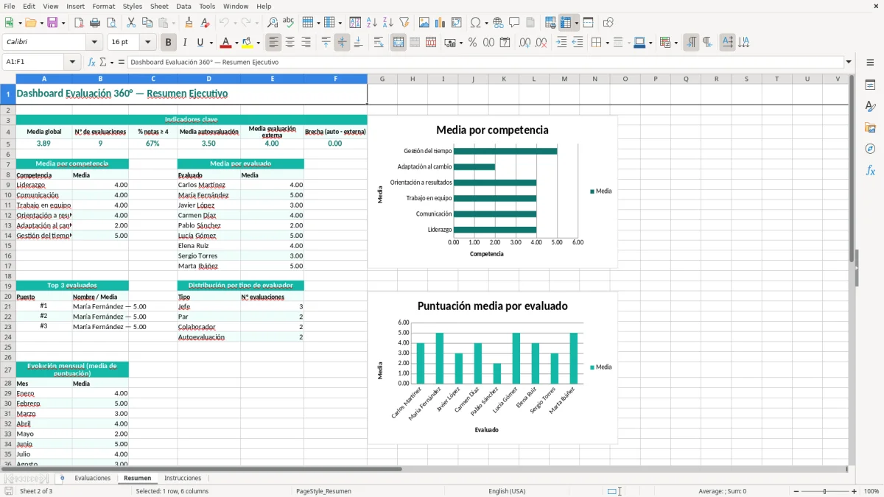Viewport: 884px width, 497px height.
Task: Click the Increase Indent icon
Action: tap(561, 43)
